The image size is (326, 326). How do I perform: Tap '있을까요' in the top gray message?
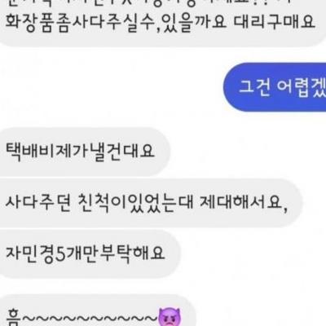tap(194, 23)
